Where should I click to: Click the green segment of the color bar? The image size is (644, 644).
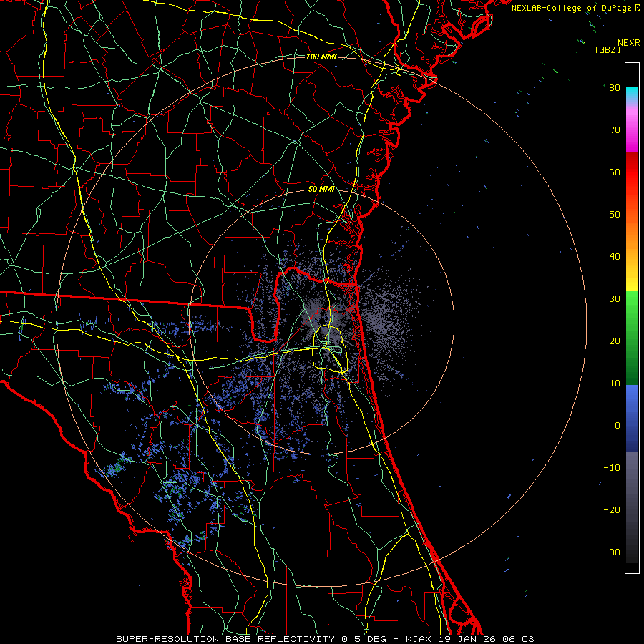[632, 338]
